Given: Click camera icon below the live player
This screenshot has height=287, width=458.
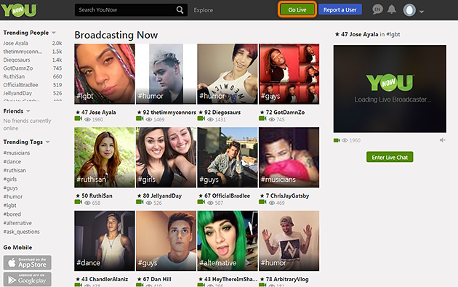Looking at the screenshot, I should (337, 140).
